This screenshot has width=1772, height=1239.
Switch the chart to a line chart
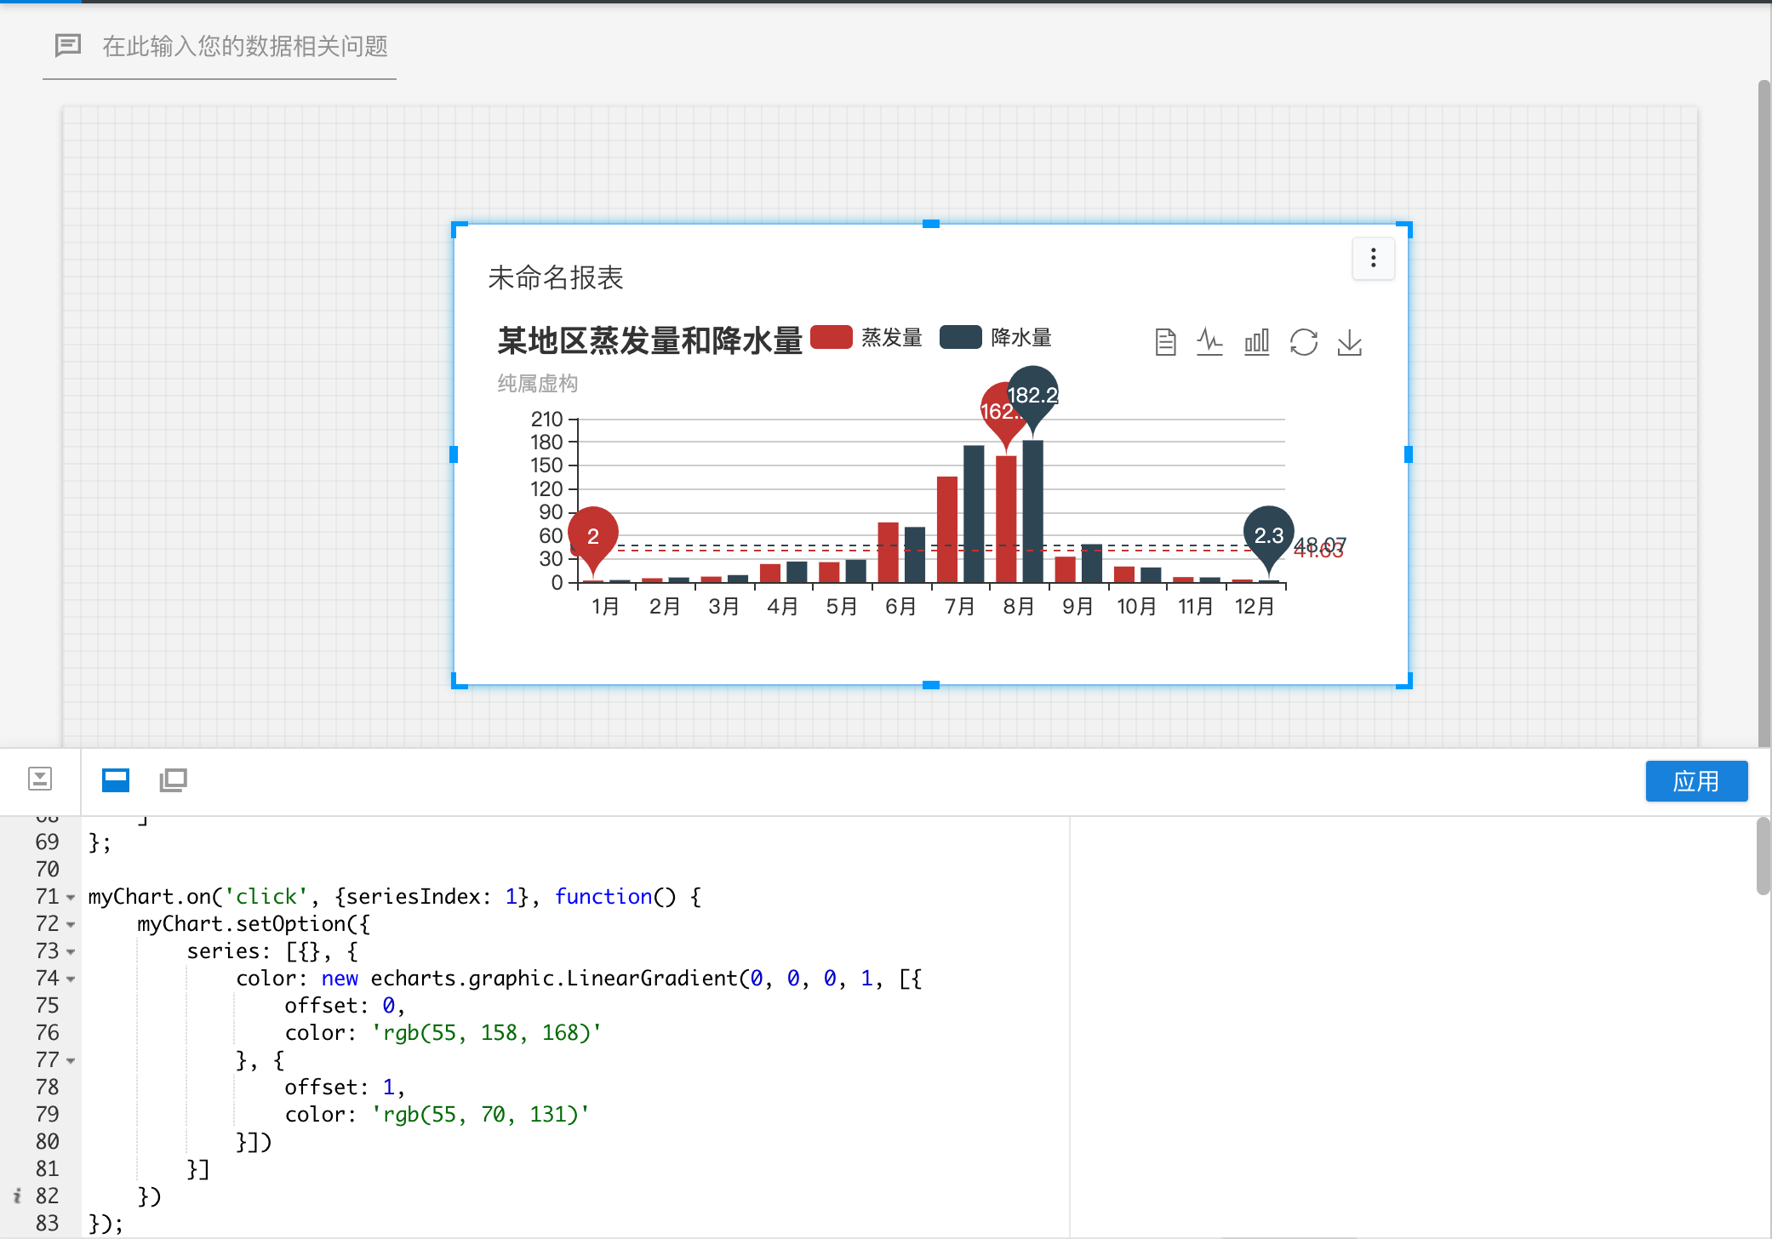point(1210,342)
